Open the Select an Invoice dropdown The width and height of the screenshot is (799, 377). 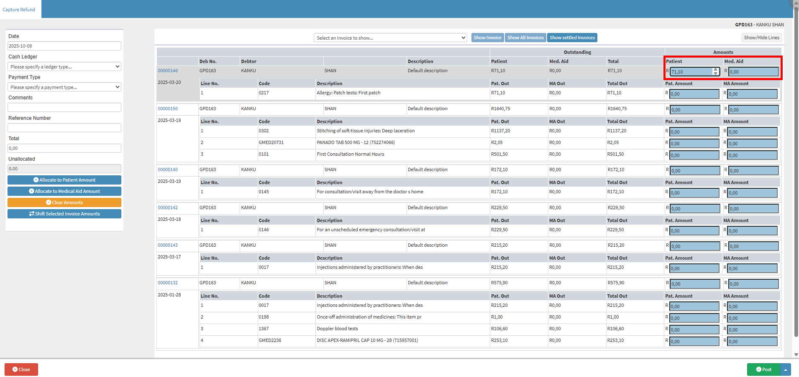(x=390, y=38)
